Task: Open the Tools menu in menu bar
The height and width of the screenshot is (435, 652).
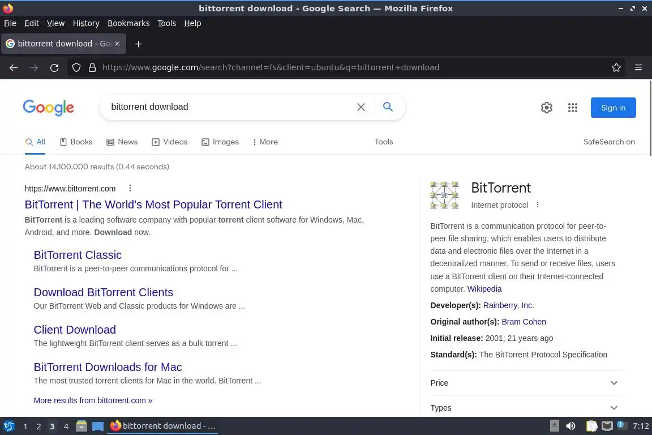Action: point(167,23)
